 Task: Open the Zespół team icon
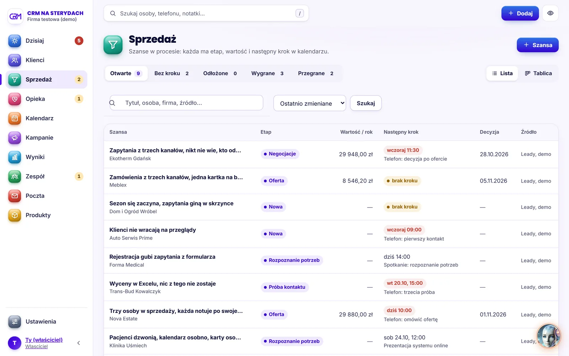click(x=15, y=177)
